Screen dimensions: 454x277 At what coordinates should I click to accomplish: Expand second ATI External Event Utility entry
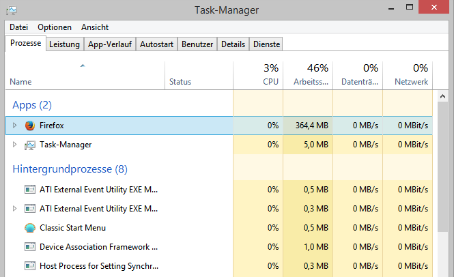tap(14, 208)
